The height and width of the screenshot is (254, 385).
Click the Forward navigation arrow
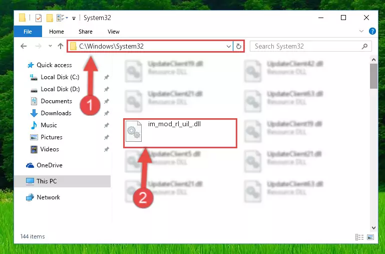(39, 46)
